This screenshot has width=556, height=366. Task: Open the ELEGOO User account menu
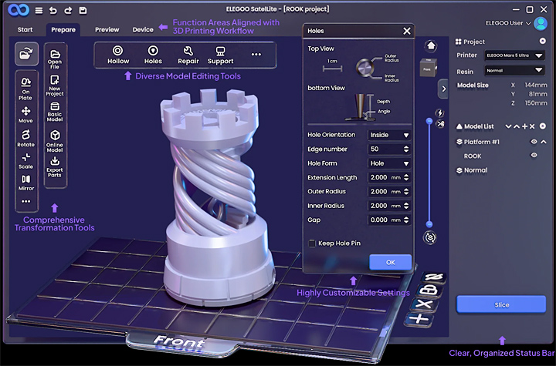point(508,23)
